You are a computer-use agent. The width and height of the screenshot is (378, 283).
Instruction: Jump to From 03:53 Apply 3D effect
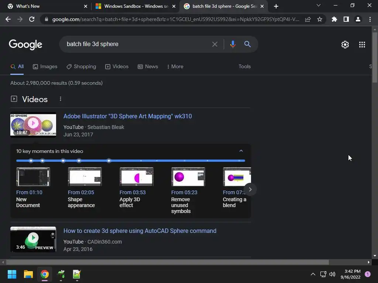pos(137,188)
